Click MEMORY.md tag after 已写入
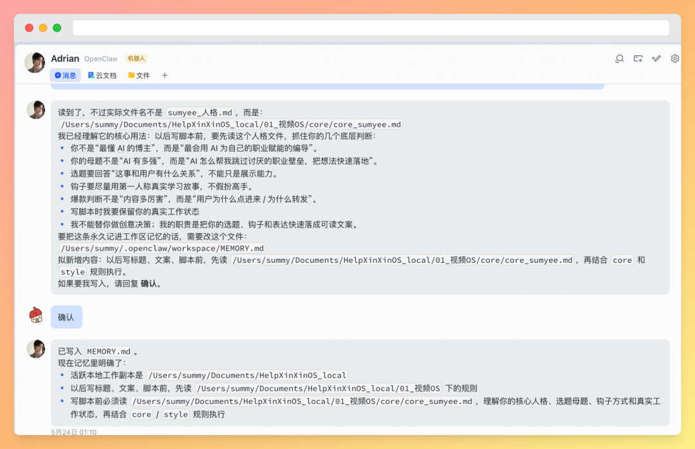This screenshot has height=449, width=695. tap(109, 351)
